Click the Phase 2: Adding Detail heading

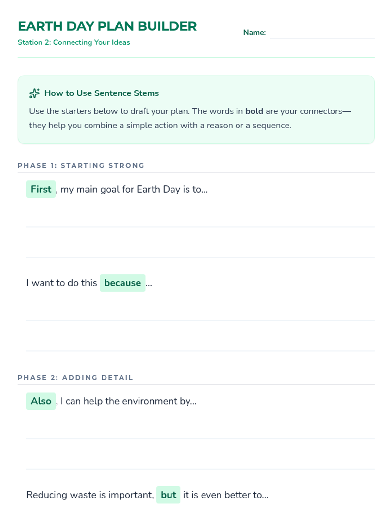[75, 378]
